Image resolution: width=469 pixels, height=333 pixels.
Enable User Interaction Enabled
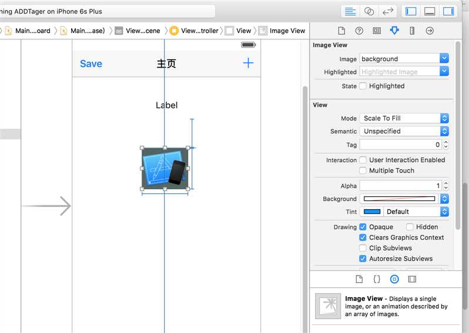coord(363,160)
